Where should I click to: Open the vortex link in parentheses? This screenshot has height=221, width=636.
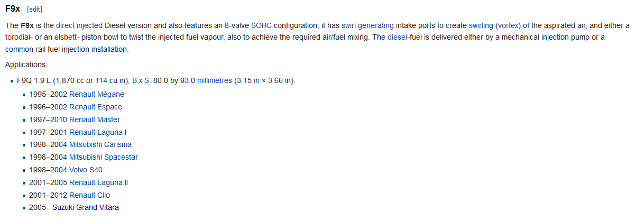510,25
